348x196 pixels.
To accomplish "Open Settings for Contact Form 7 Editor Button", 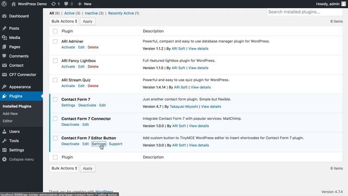I will [99, 144].
